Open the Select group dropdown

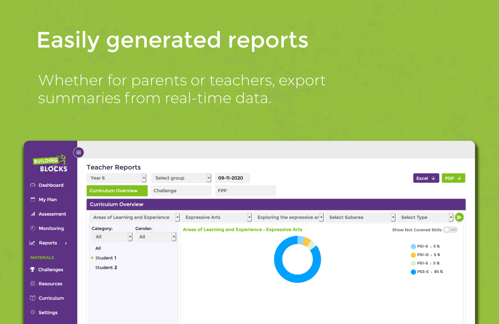pos(181,178)
